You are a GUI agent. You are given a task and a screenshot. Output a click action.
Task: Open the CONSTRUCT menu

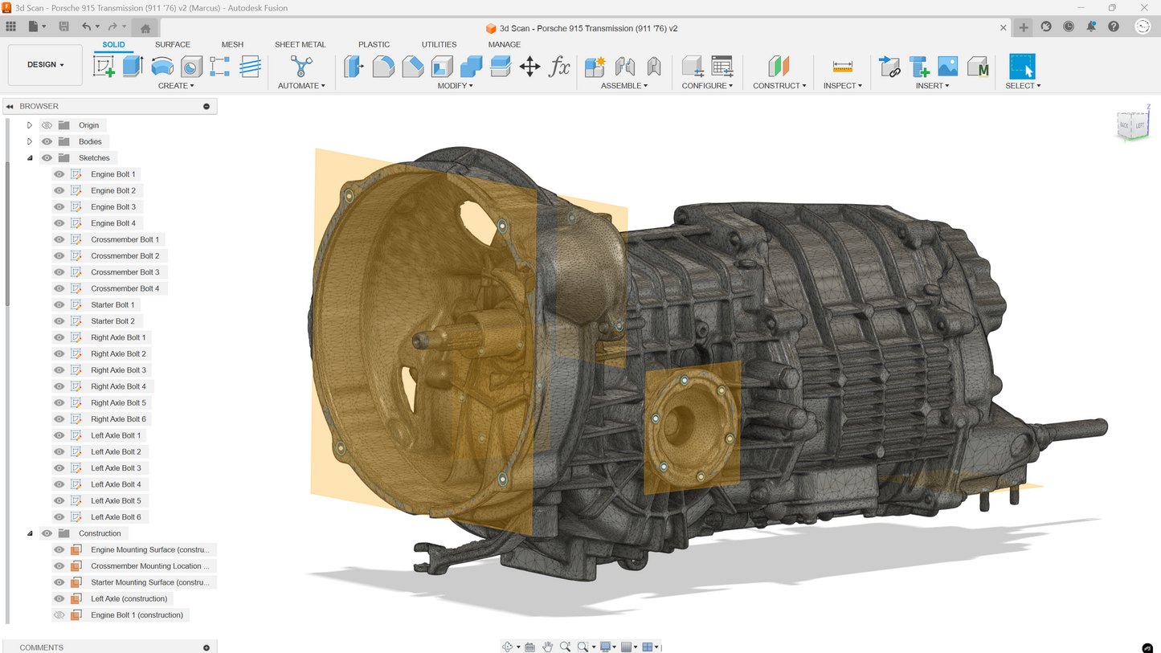click(779, 85)
